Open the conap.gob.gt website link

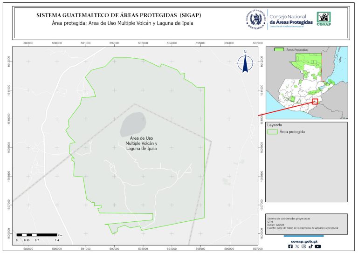(x=304, y=241)
